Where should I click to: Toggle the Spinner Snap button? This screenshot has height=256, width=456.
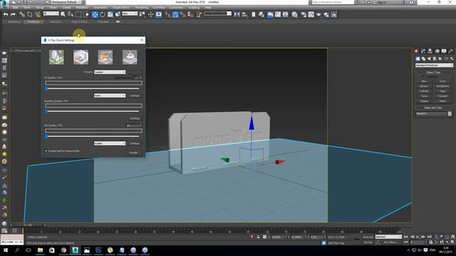point(190,14)
